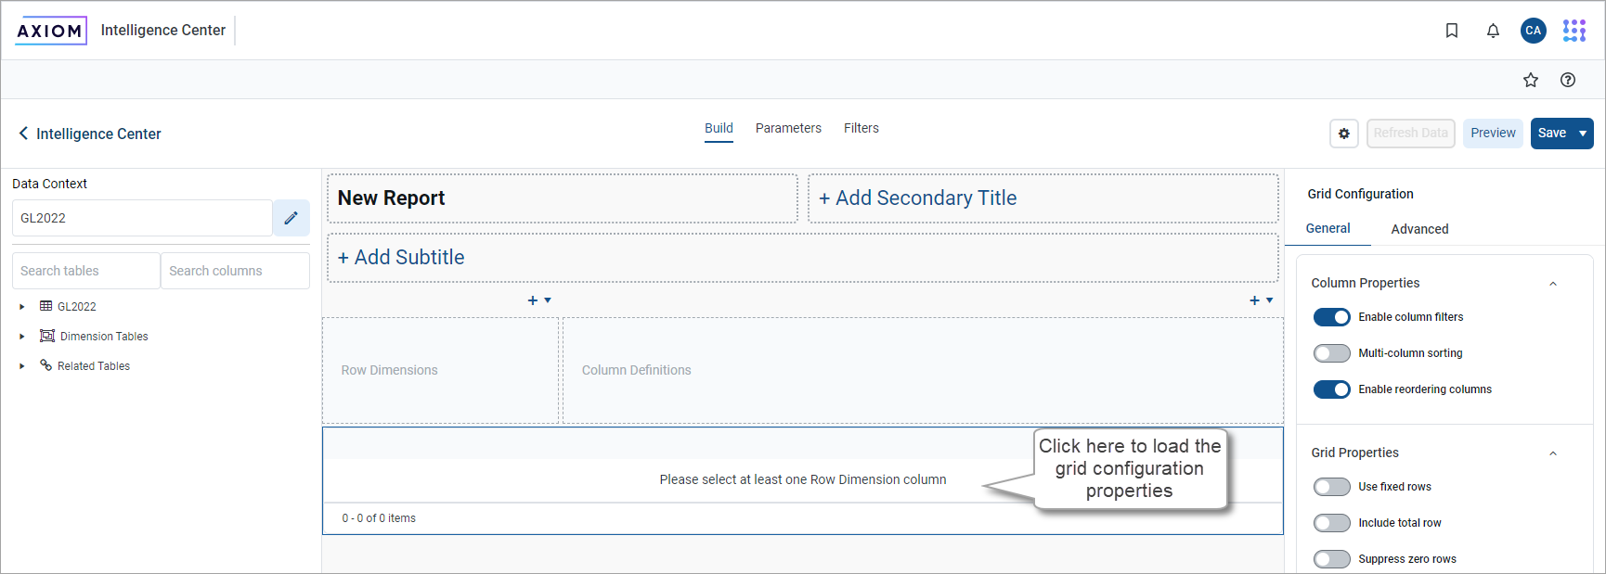Click the gear settings icon

click(1344, 134)
